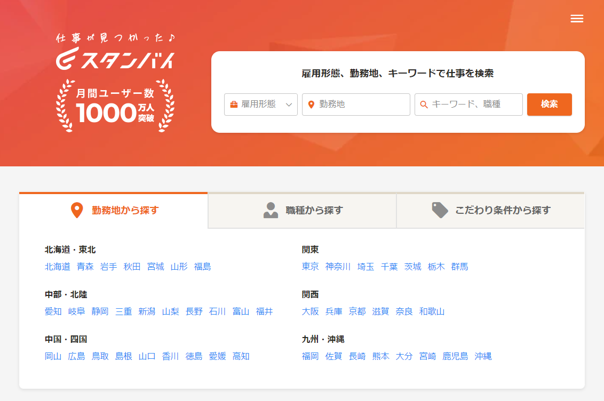Open the hamburger navigation menu

coord(577,19)
